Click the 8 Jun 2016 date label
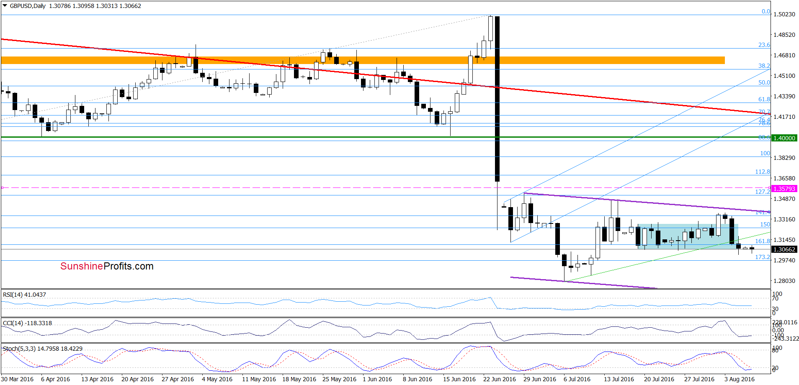 (418, 379)
